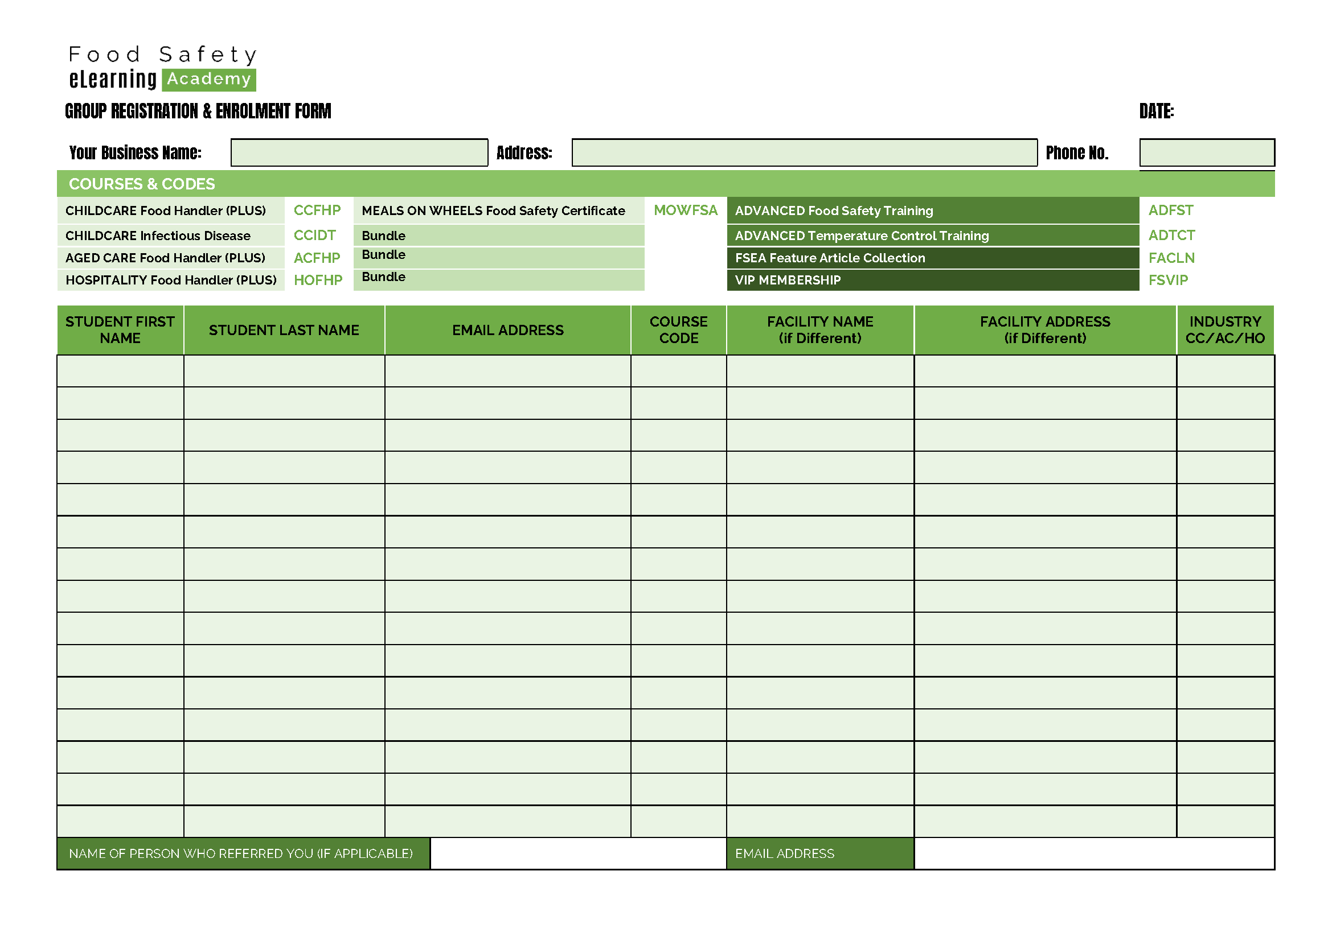1332x941 pixels.
Task: Click the FACILITY ADDRESS (if Different) header
Action: pos(1045,330)
